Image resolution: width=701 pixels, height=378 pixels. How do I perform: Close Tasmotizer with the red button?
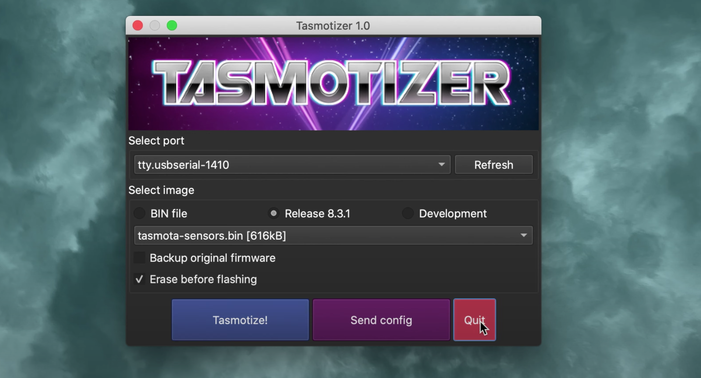click(x=137, y=25)
